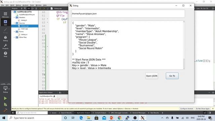Collapse the myQtReadJsonFile project node
Viewport: 215px width, 121px height.
click(12, 12)
